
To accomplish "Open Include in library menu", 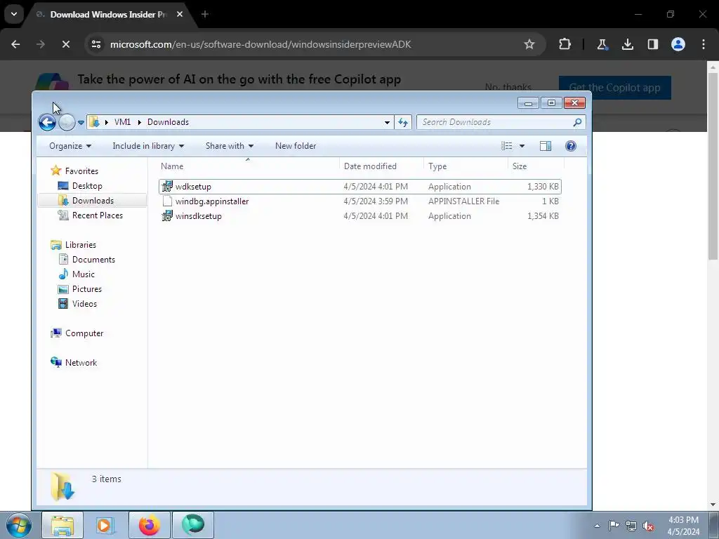I will pyautogui.click(x=148, y=146).
